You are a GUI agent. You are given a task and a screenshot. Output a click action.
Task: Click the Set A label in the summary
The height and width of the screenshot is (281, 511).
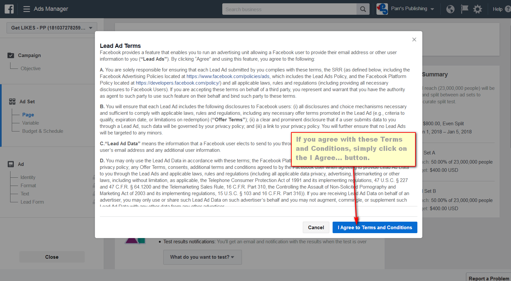coord(429,153)
